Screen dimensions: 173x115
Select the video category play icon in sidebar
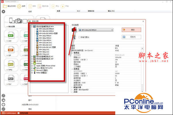(3, 12)
